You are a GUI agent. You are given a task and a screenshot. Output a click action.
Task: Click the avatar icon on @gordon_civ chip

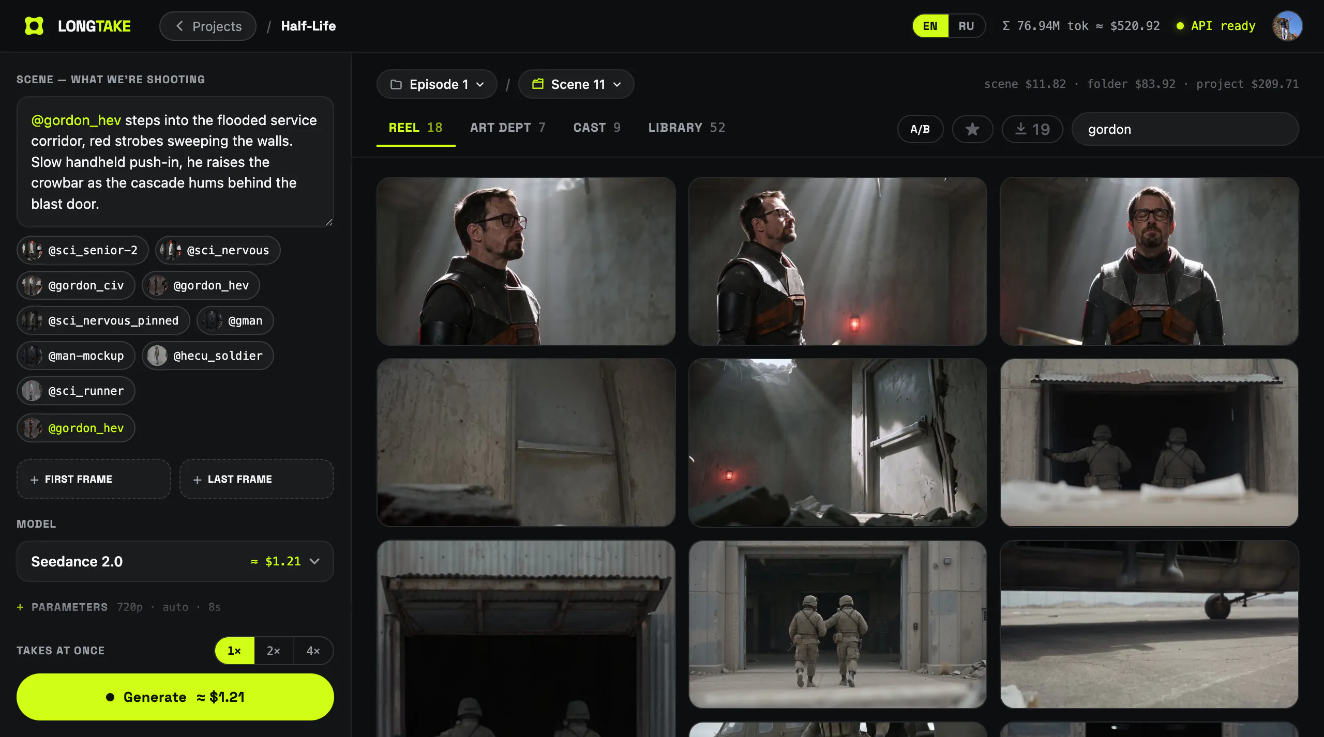pos(32,285)
